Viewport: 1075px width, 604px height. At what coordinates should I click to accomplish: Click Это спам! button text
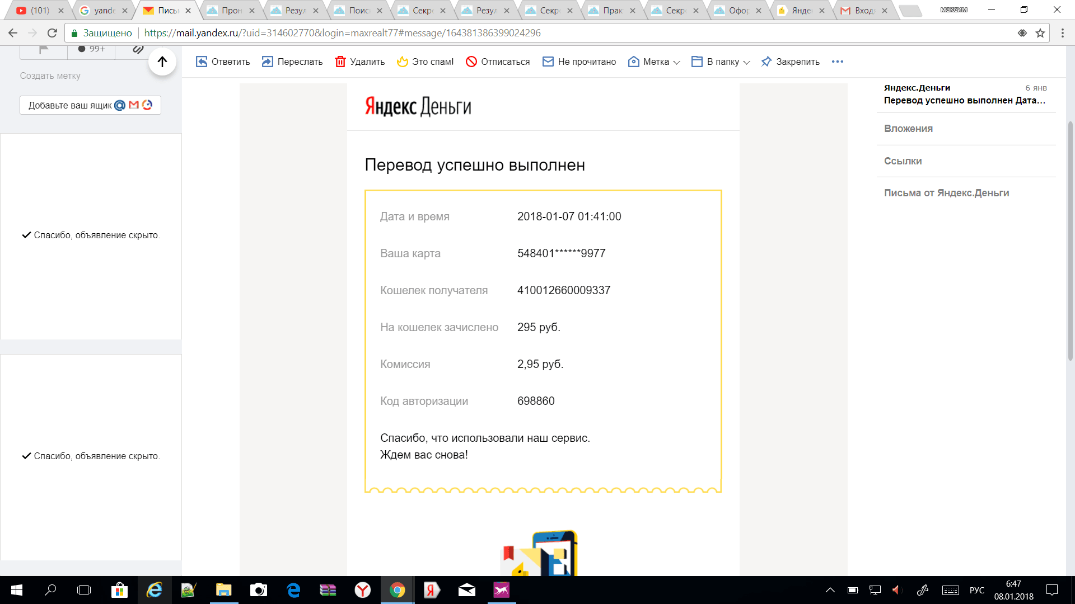[x=433, y=62]
